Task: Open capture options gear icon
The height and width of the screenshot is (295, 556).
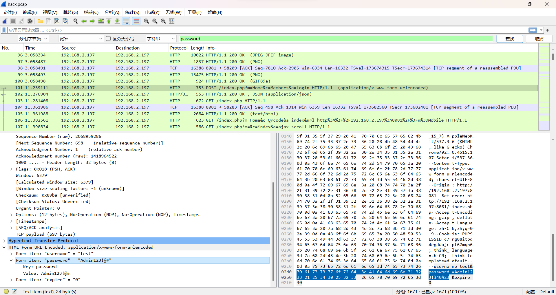Action: (x=30, y=21)
